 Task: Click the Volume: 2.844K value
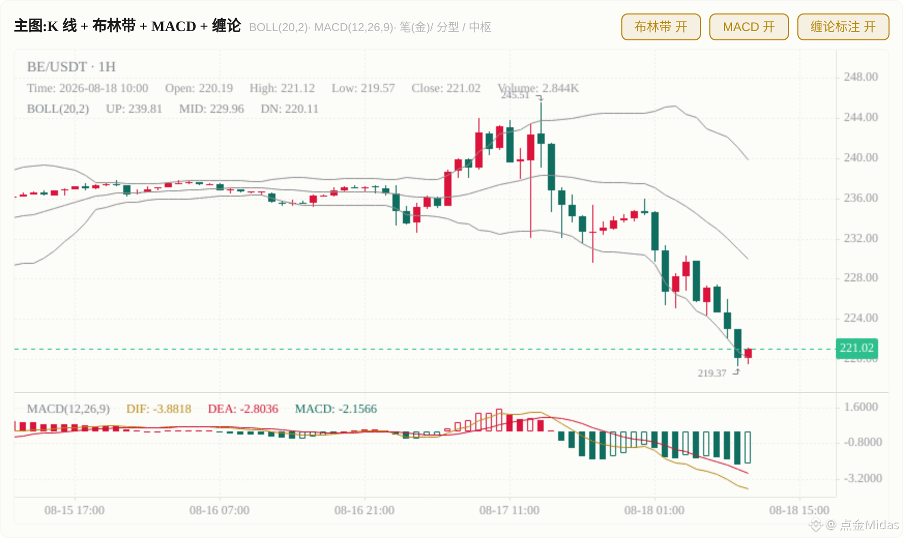coord(538,88)
